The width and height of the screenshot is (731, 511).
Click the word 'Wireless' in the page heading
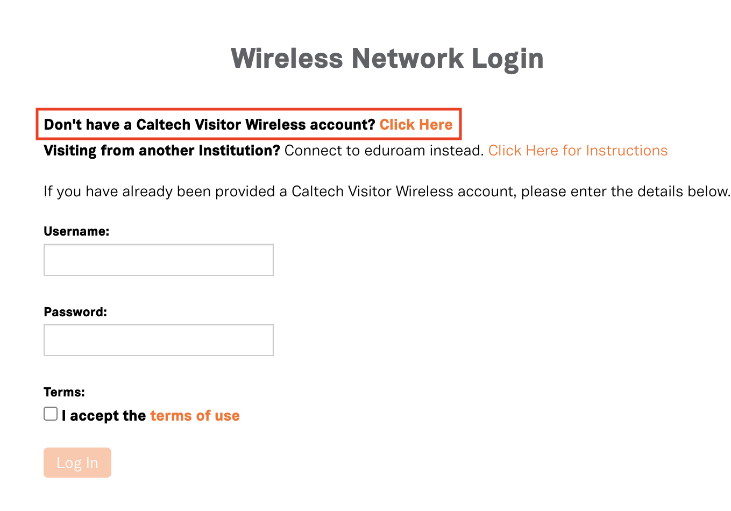287,58
